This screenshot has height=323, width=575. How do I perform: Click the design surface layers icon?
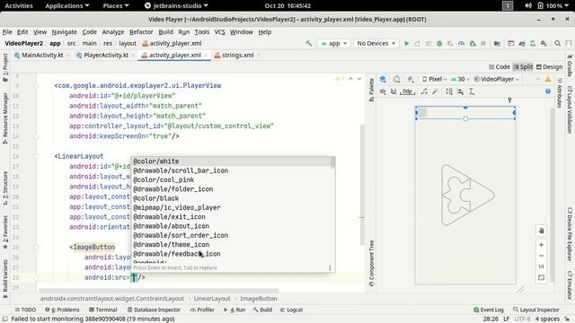tap(383, 79)
